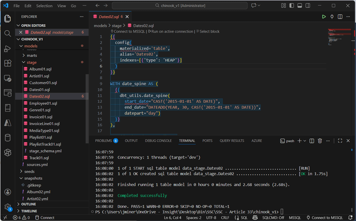This screenshot has width=356, height=221.
Task: Expand the OUTLINE section
Action: (x=29, y=204)
